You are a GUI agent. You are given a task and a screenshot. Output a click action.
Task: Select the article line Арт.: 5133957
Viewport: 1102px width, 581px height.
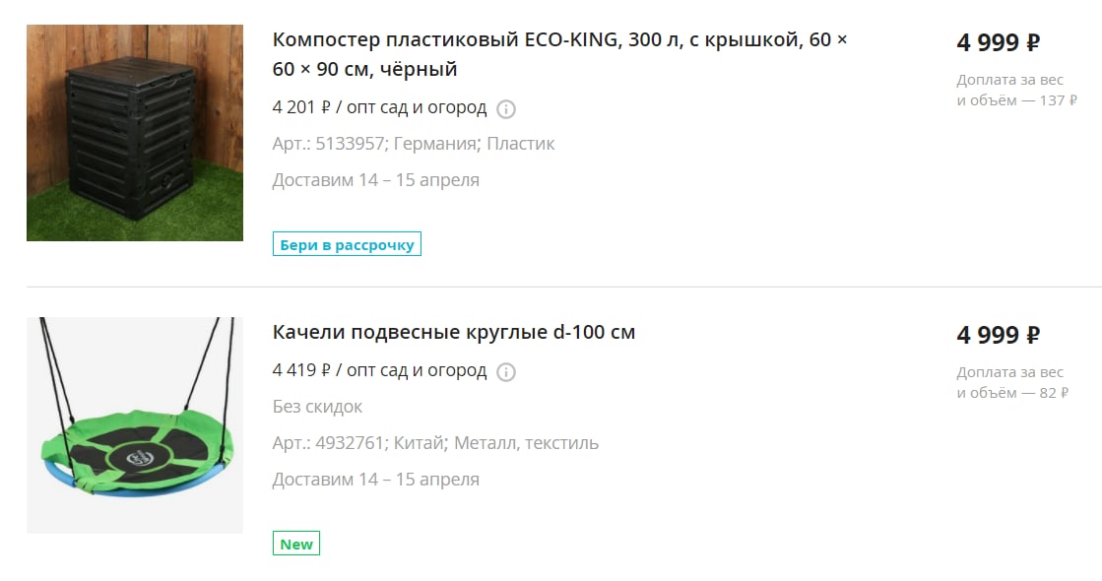(x=414, y=144)
